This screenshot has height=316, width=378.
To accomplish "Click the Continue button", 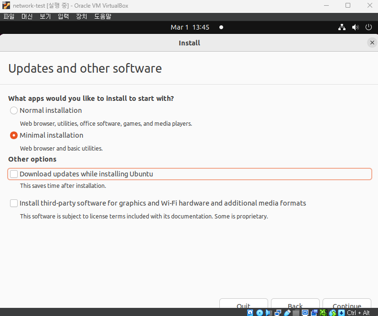I will 346,304.
